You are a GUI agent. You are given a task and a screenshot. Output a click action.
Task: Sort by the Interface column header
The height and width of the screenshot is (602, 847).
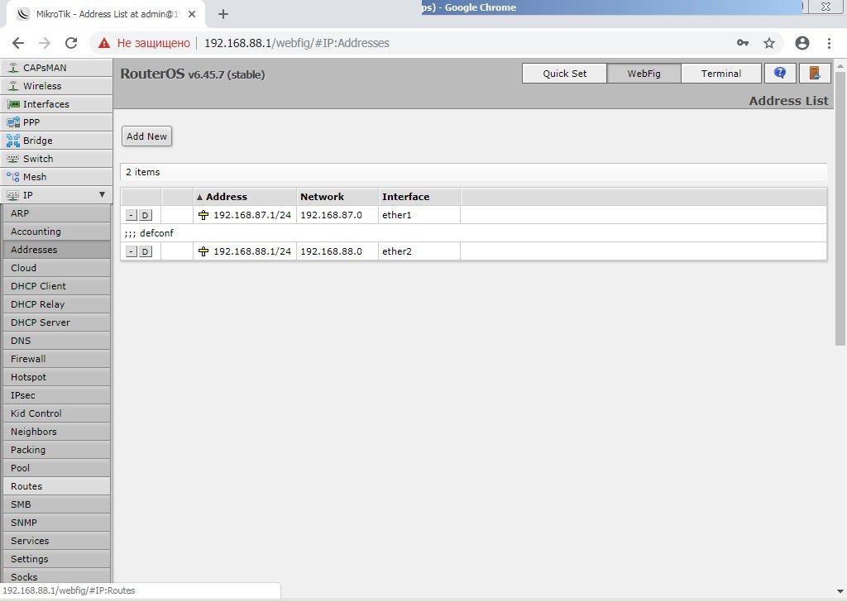click(x=419, y=197)
